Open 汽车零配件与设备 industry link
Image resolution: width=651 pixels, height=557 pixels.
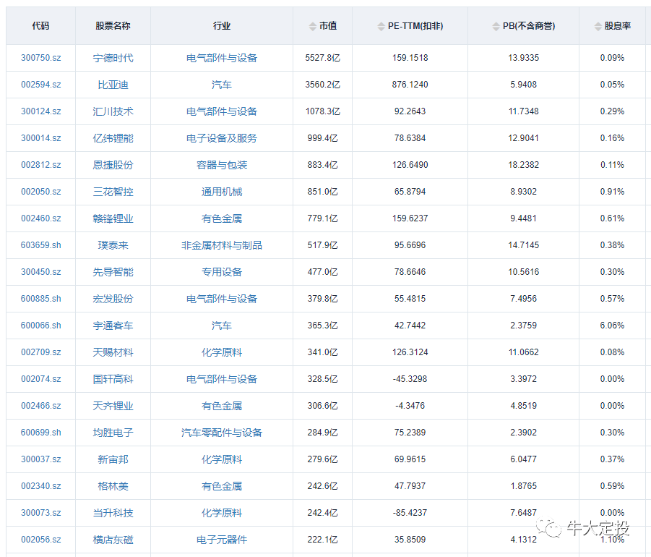point(222,433)
